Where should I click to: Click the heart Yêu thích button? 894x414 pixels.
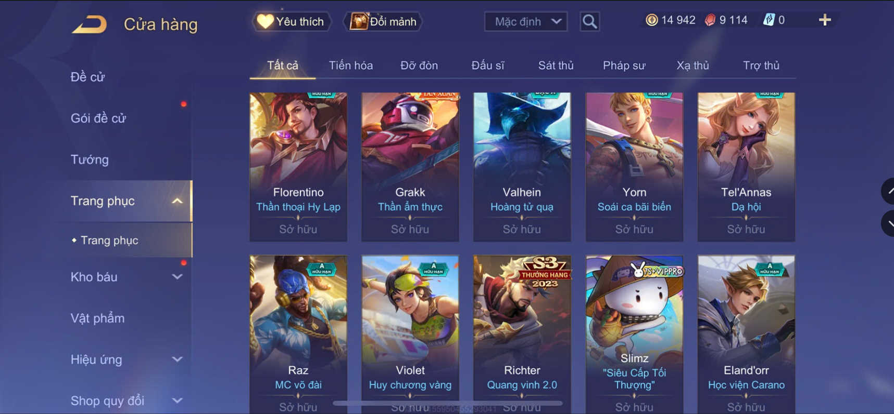pyautogui.click(x=291, y=22)
